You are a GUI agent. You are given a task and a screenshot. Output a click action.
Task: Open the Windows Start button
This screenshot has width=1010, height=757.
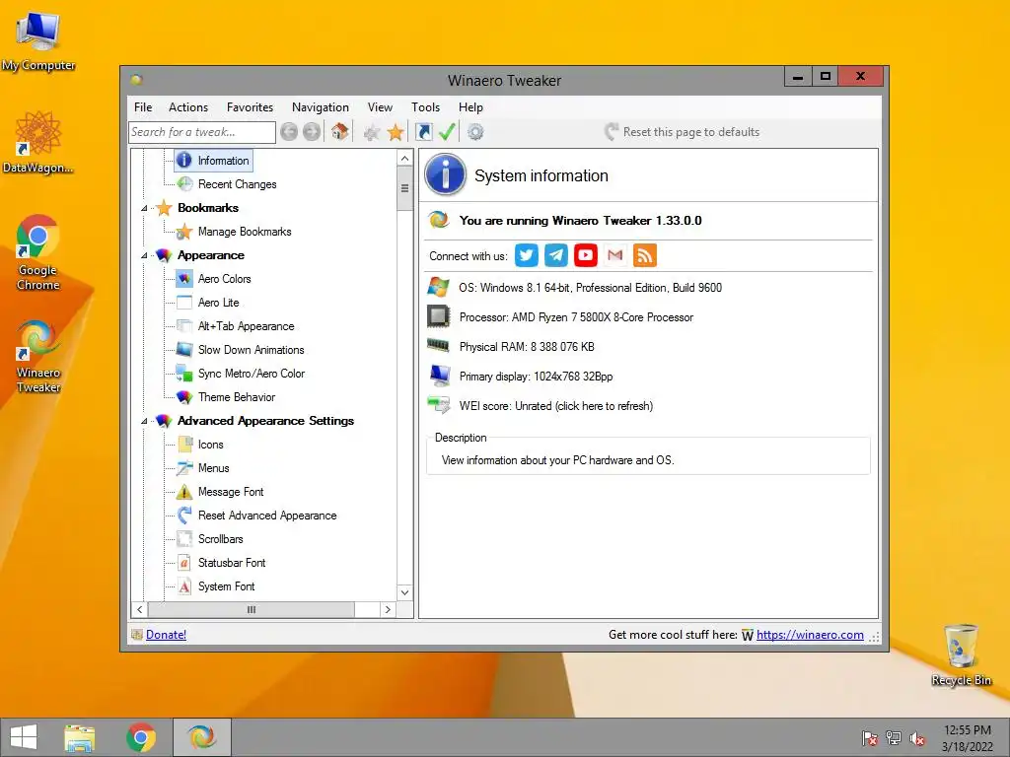coord(24,737)
